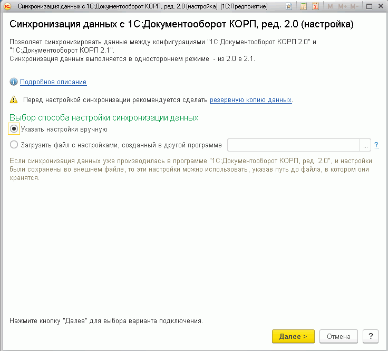The image size is (388, 351).
Task: Open the calculator icon in title bar
Action: click(303, 6)
